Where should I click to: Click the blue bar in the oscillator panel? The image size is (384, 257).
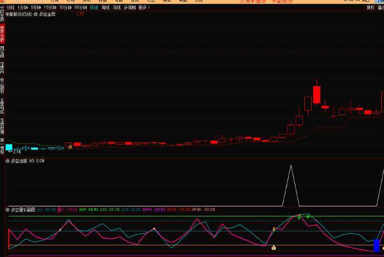[x=377, y=245]
